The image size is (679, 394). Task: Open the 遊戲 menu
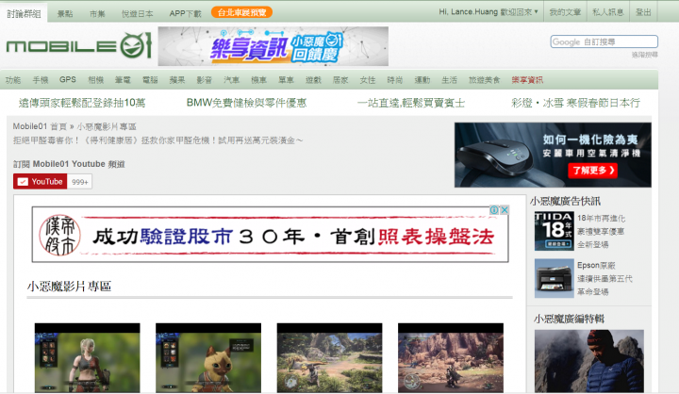pyautogui.click(x=313, y=80)
